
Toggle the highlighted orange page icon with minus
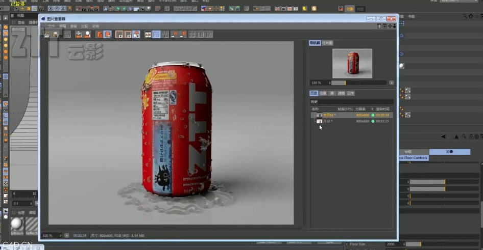click(x=108, y=35)
